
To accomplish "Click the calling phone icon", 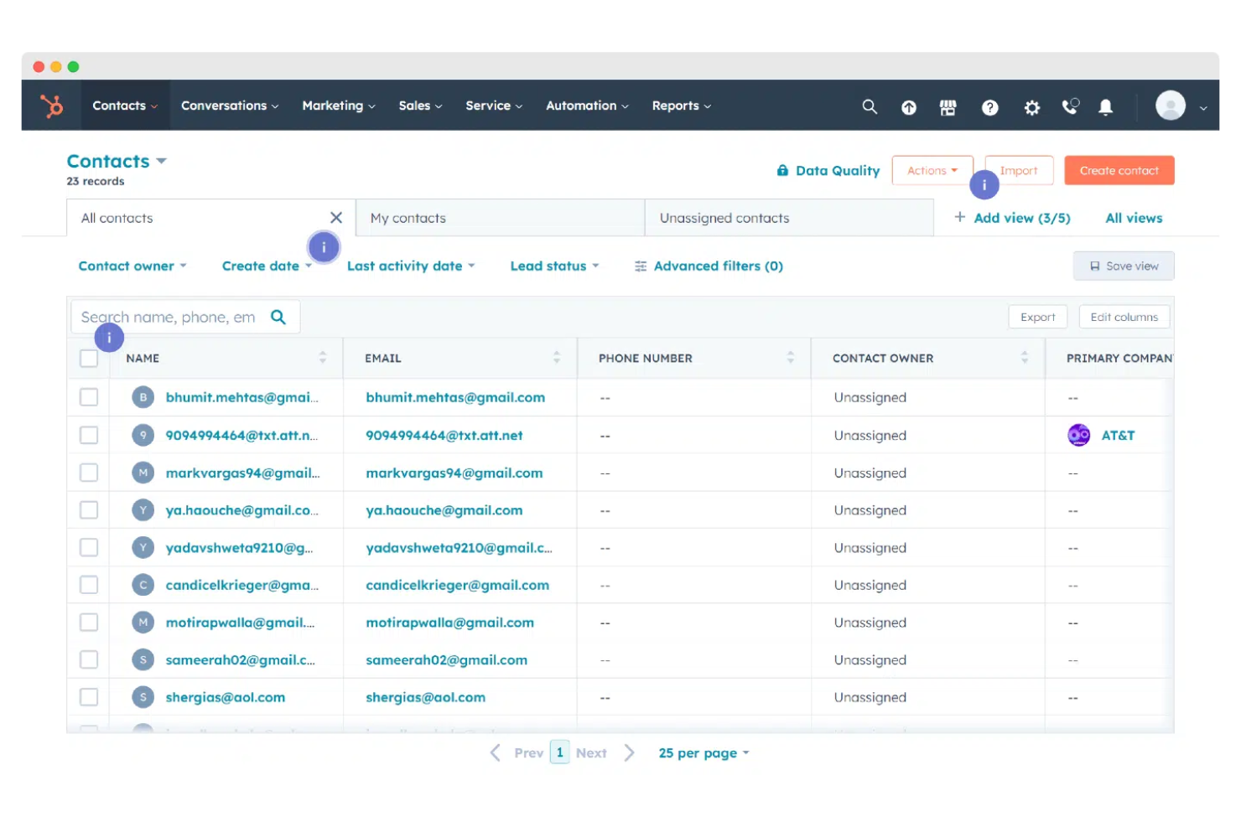I will click(1070, 106).
